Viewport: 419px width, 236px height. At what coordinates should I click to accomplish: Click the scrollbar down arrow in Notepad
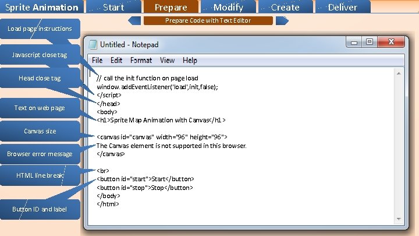pyautogui.click(x=399, y=219)
